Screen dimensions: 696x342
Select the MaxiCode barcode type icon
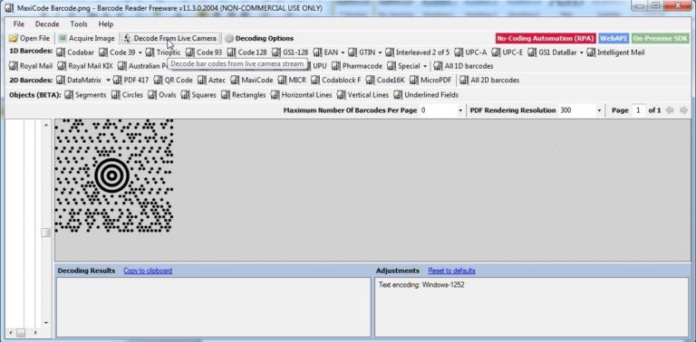click(235, 81)
